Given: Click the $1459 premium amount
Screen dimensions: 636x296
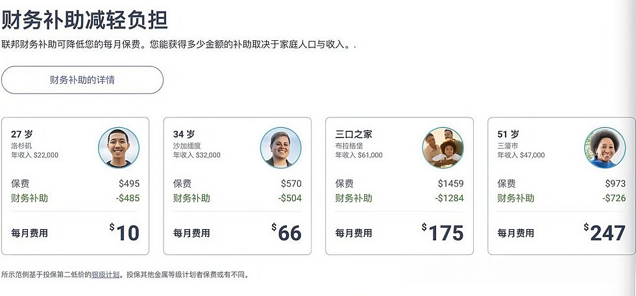Looking at the screenshot, I should [450, 184].
